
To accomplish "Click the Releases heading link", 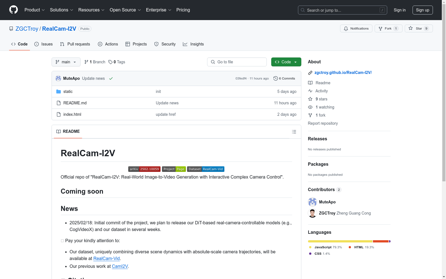I will tap(317, 139).
